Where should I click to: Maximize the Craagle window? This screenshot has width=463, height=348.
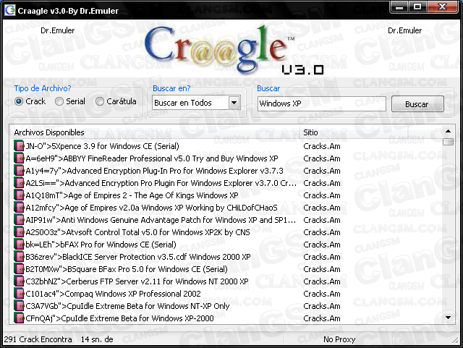click(x=417, y=7)
